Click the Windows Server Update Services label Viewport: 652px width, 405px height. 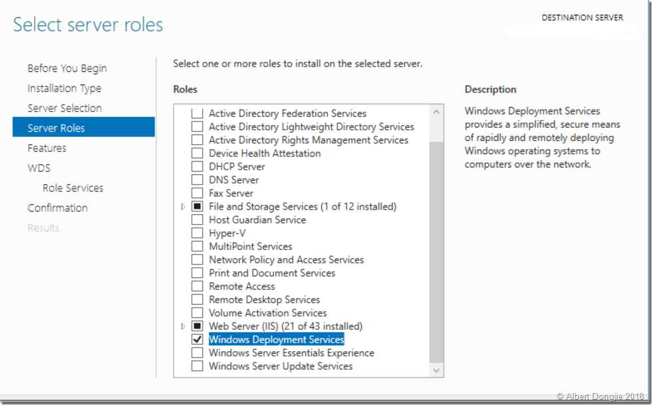click(281, 366)
